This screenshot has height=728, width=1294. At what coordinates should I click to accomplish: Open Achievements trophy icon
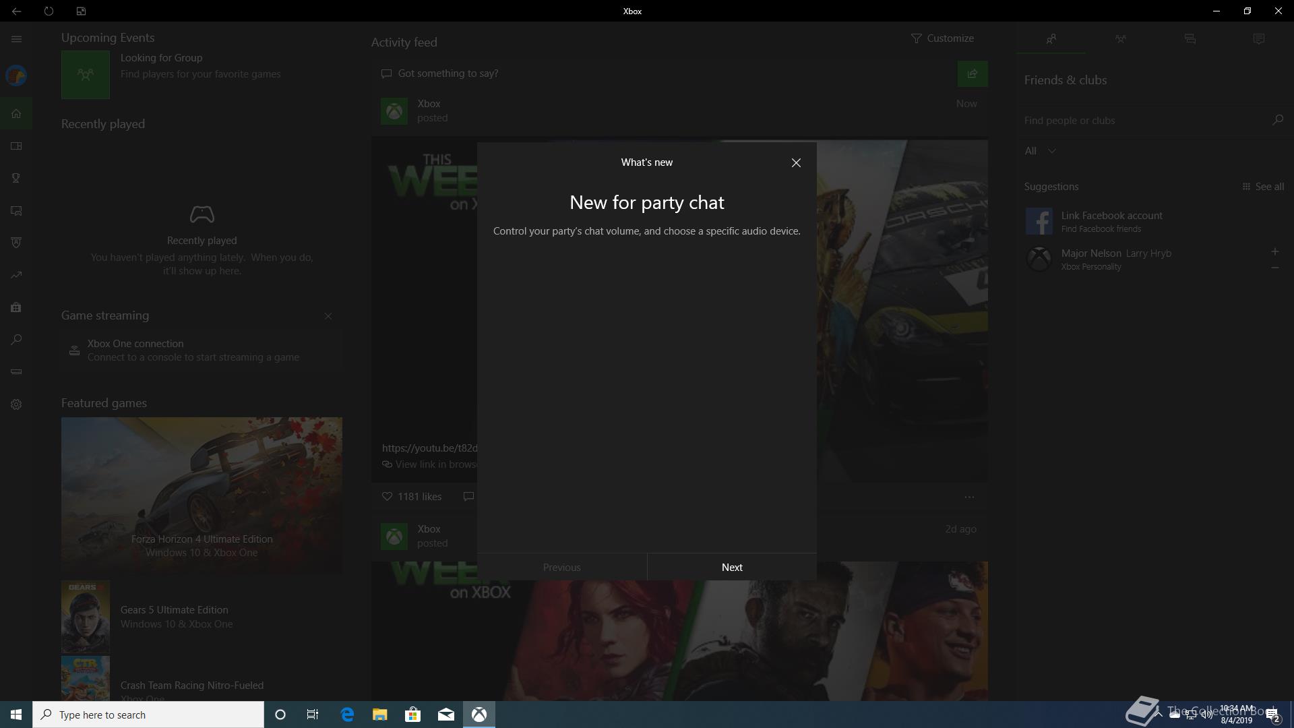(x=16, y=178)
